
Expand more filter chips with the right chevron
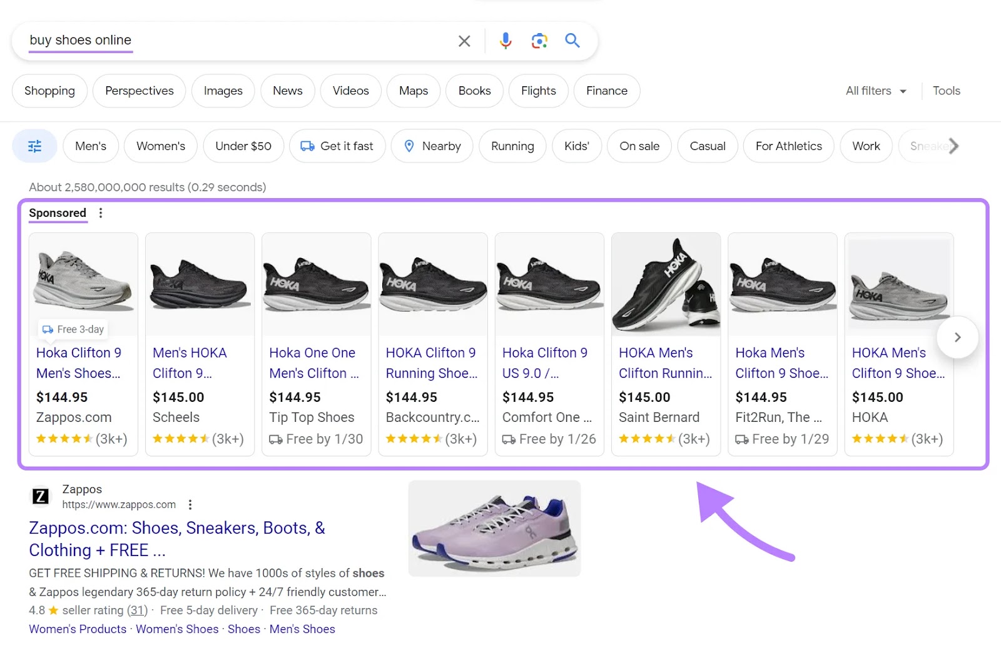953,146
